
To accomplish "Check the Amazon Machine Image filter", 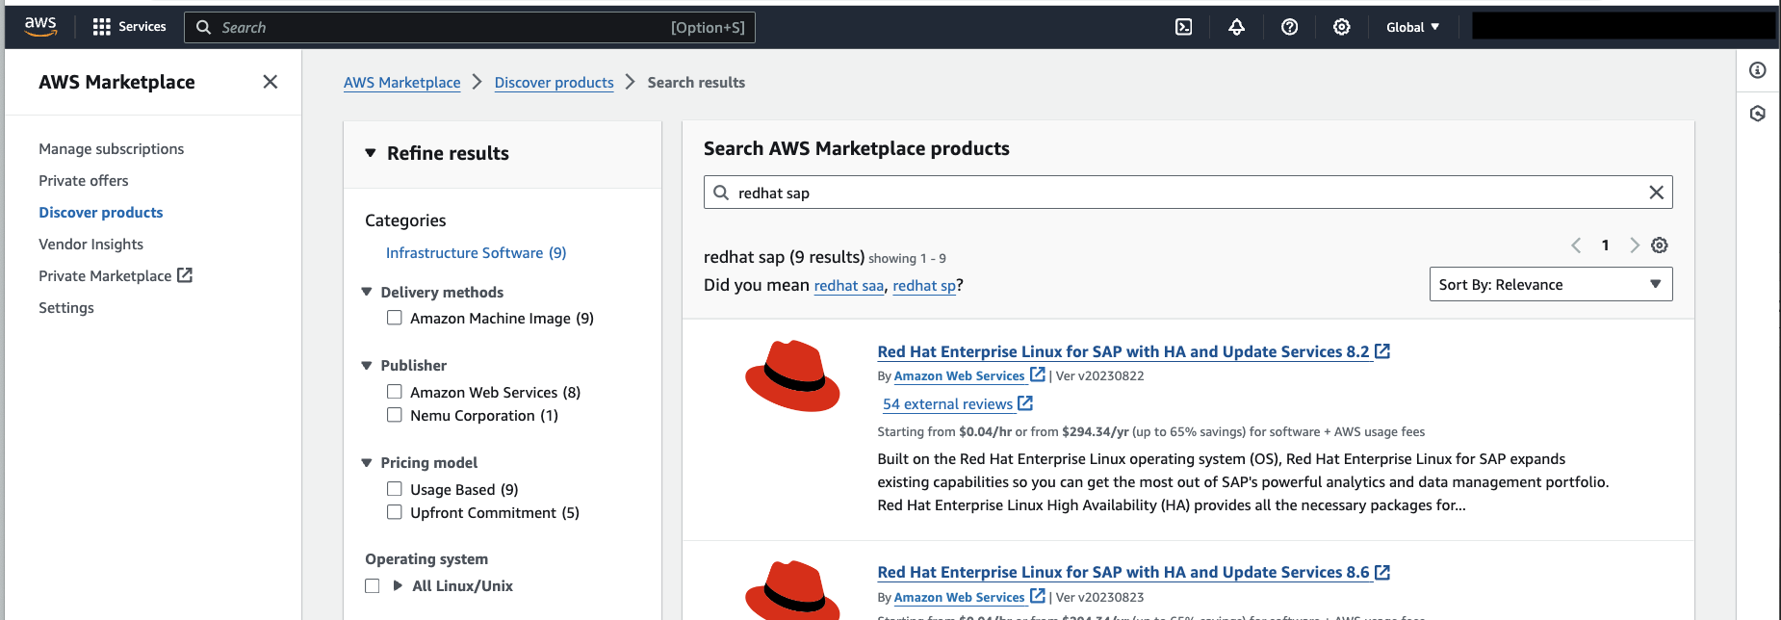I will coord(394,318).
